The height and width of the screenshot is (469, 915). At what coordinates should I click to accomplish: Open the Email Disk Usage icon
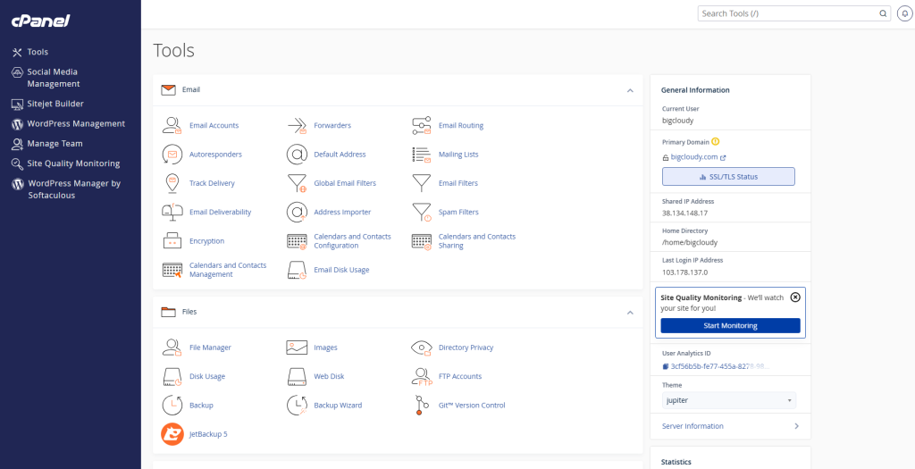[x=297, y=270]
